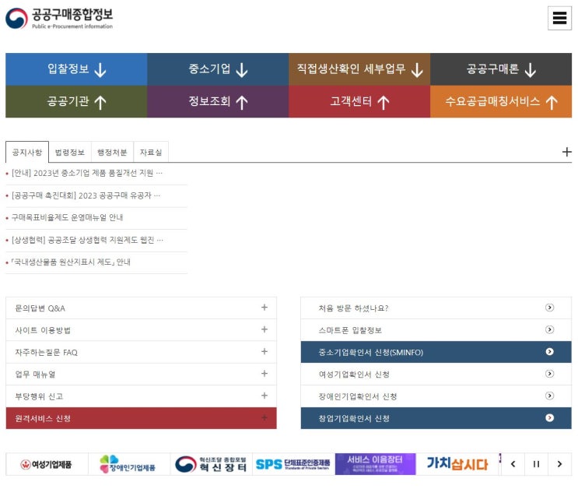This screenshot has width=578, height=489.
Task: Expand the 공공구매론 menu
Action: 501,69
